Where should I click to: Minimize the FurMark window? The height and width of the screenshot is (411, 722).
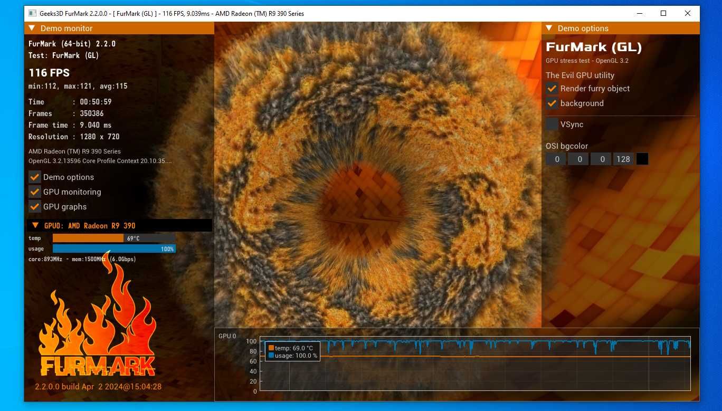(639, 13)
